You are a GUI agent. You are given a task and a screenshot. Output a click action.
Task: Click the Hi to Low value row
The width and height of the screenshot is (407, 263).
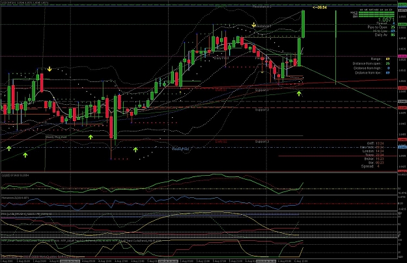point(384,31)
